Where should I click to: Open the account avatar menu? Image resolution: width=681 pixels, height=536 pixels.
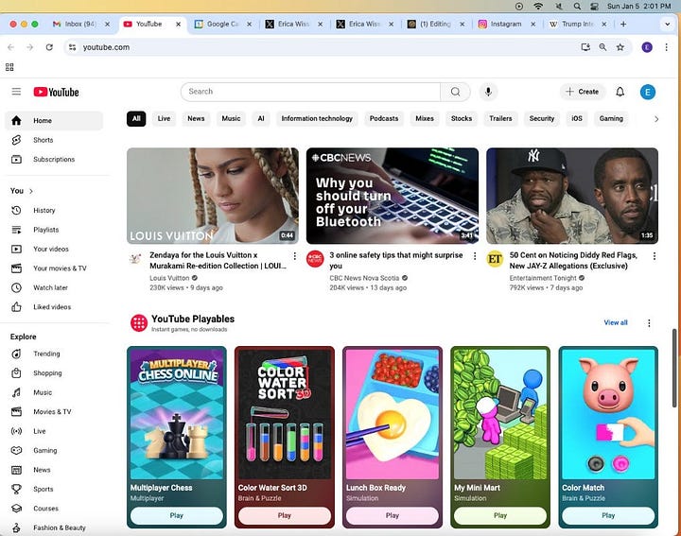click(647, 92)
